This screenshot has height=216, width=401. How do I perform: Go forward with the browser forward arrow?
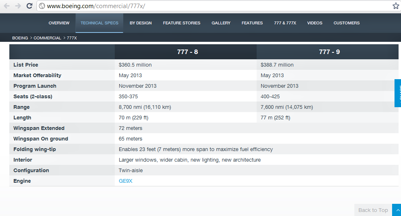18,6
